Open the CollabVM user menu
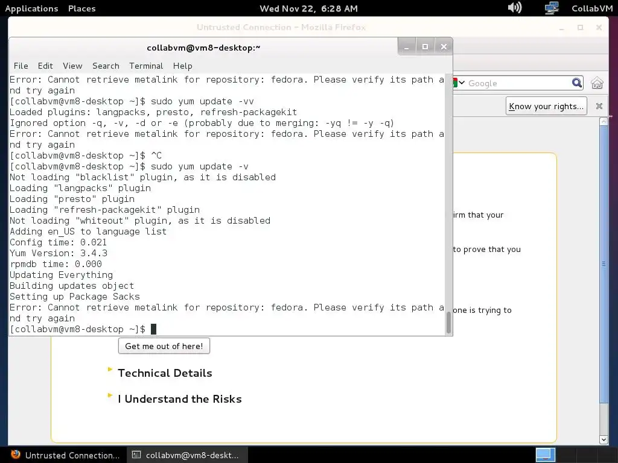618x463 pixels. click(x=592, y=8)
